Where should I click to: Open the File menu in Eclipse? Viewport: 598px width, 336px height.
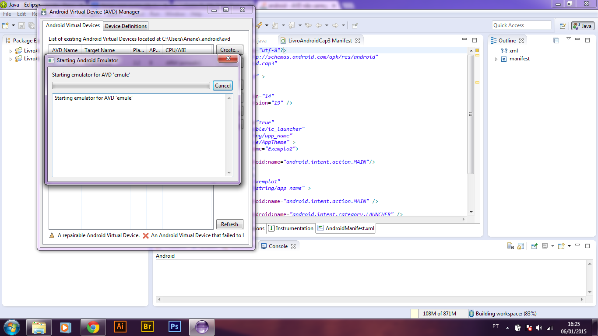tap(7, 14)
